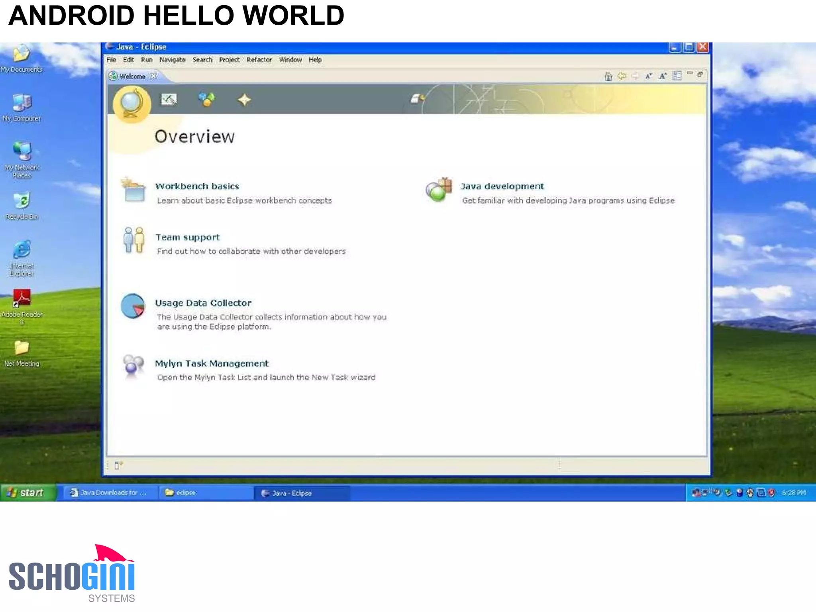Click the red shield tray icon
816x612 pixels.
coord(771,493)
